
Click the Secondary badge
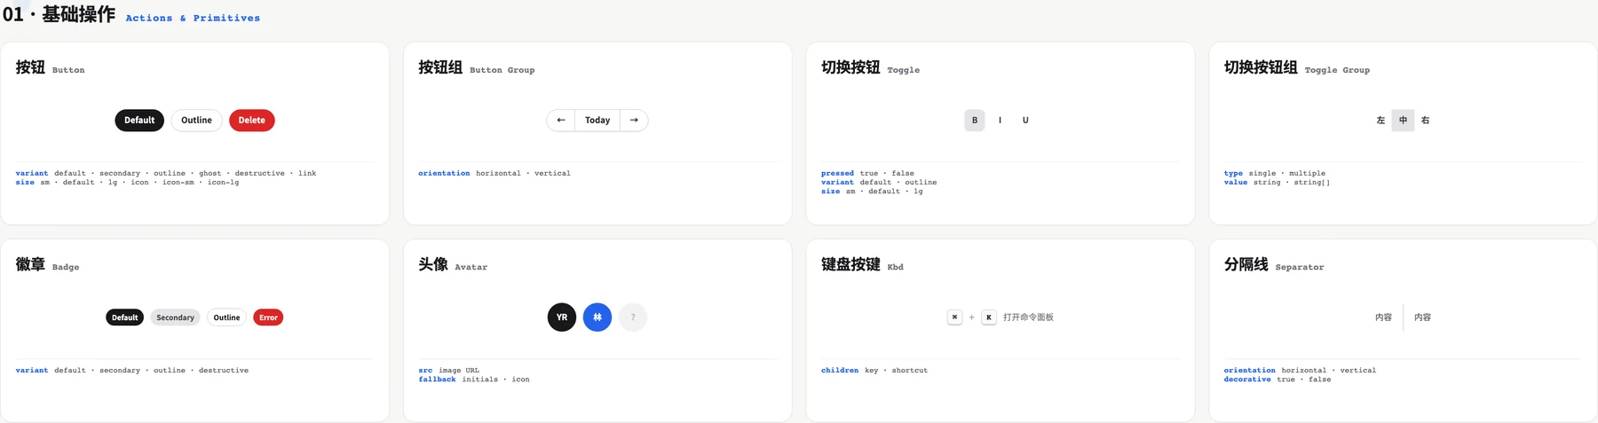(x=176, y=317)
